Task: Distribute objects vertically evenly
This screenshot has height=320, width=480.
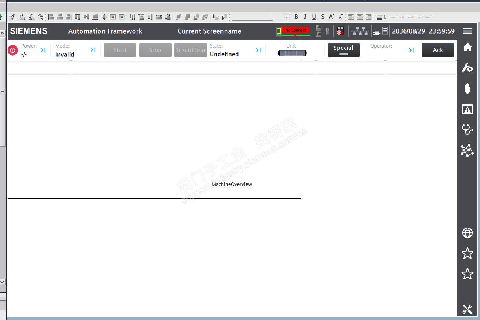Action: 141,17
